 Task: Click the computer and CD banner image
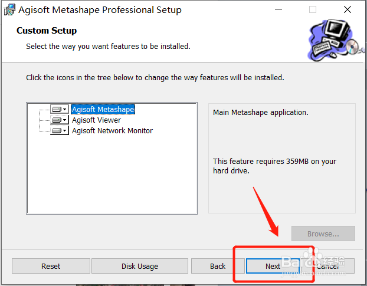336,40
